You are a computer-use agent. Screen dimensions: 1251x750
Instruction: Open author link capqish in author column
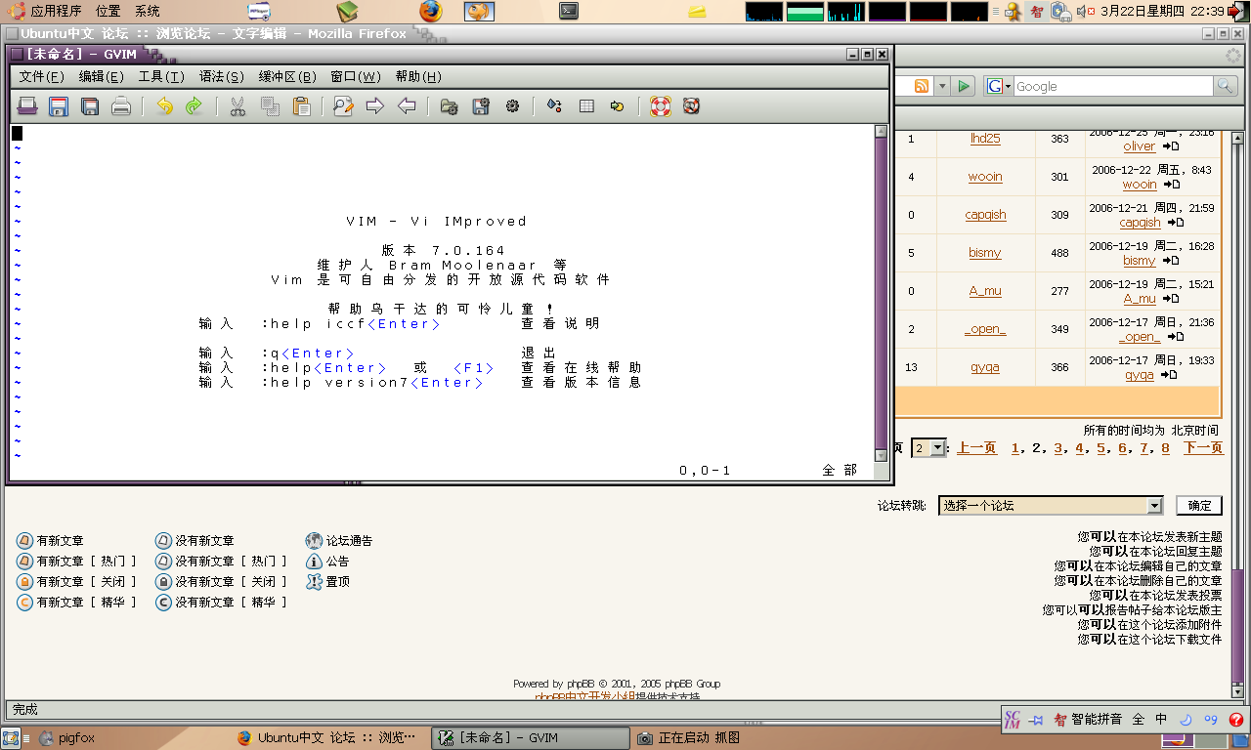tap(985, 215)
